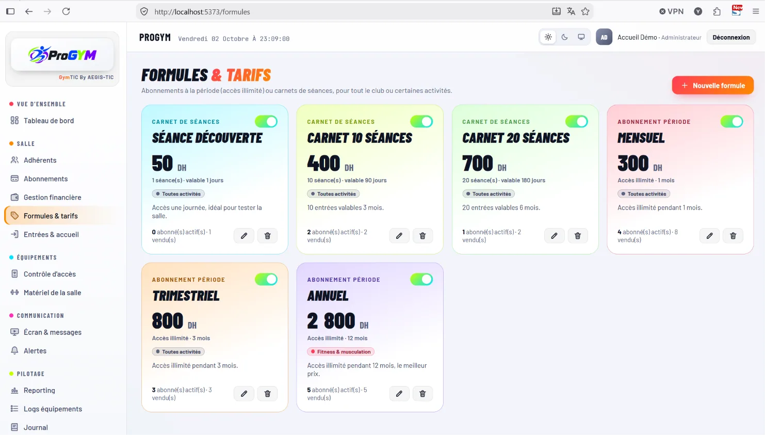765x435 pixels.
Task: Switch to dark theme moon icon
Action: click(565, 37)
